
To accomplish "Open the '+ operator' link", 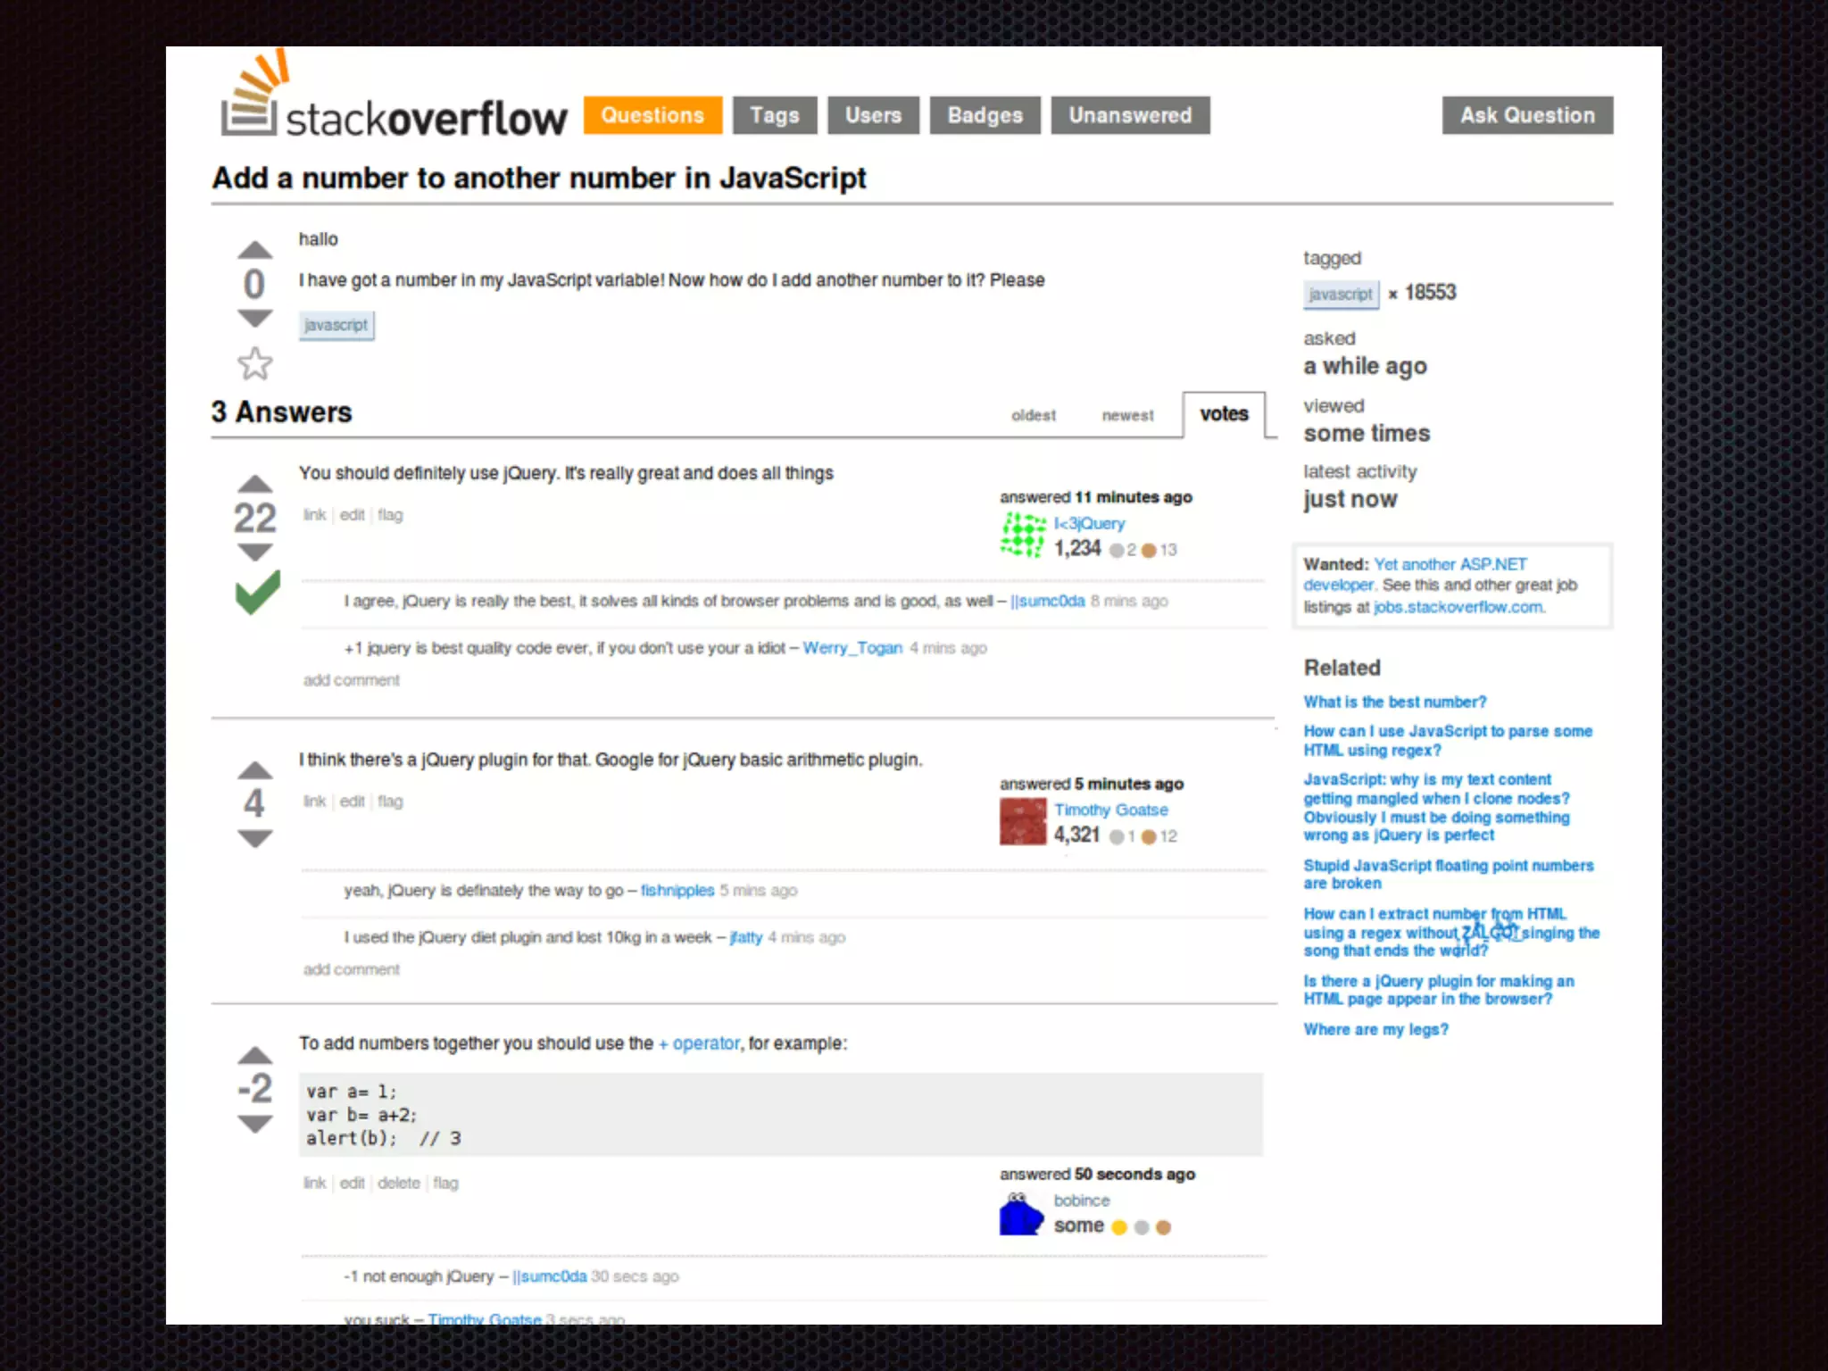I will (699, 1043).
